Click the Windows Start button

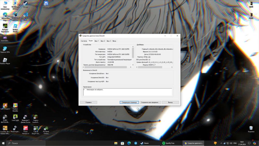(x=3, y=143)
